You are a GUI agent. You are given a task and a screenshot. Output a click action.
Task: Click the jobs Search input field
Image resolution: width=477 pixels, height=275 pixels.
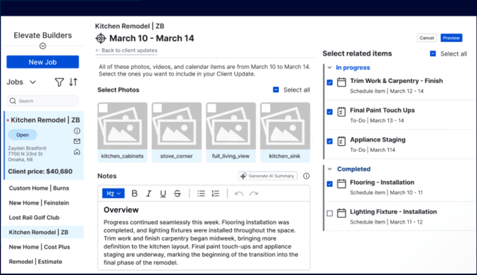pos(43,101)
